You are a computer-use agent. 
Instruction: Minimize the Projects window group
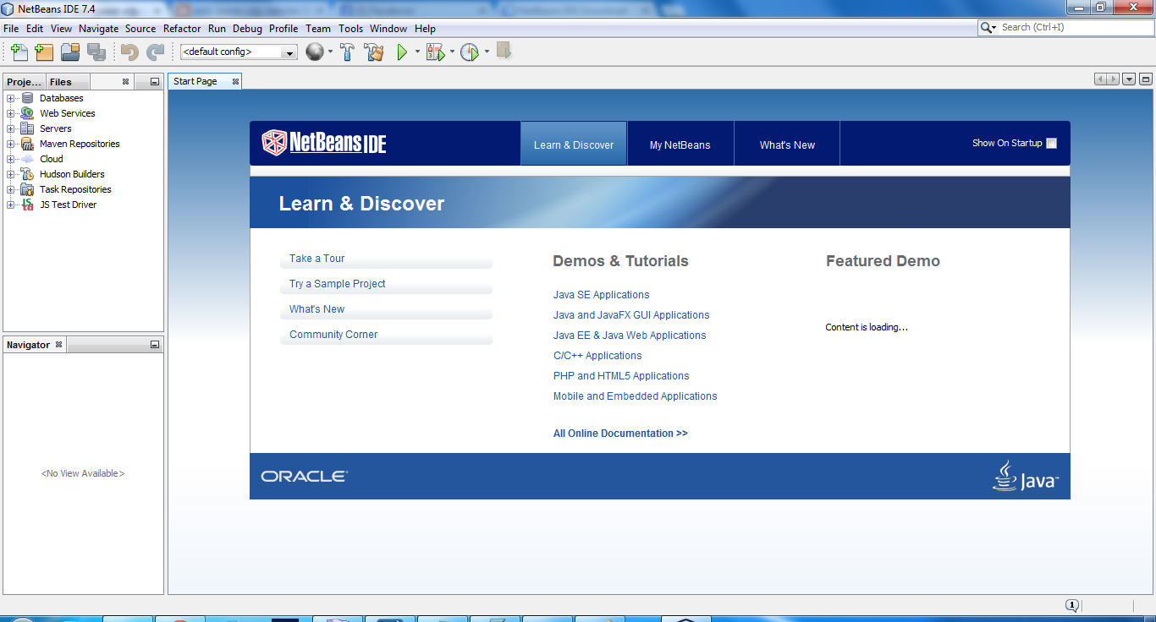pyautogui.click(x=153, y=81)
